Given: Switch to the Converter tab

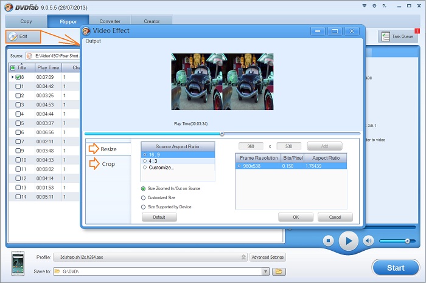Looking at the screenshot, I should [x=110, y=21].
